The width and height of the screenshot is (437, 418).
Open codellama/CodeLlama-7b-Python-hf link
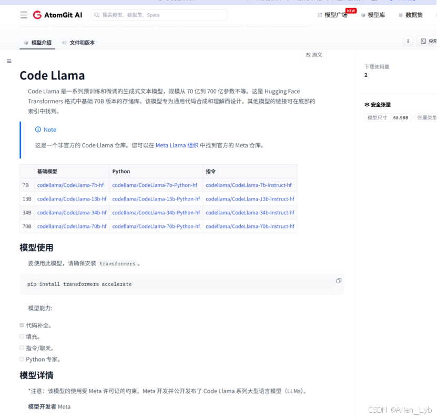[155, 185]
